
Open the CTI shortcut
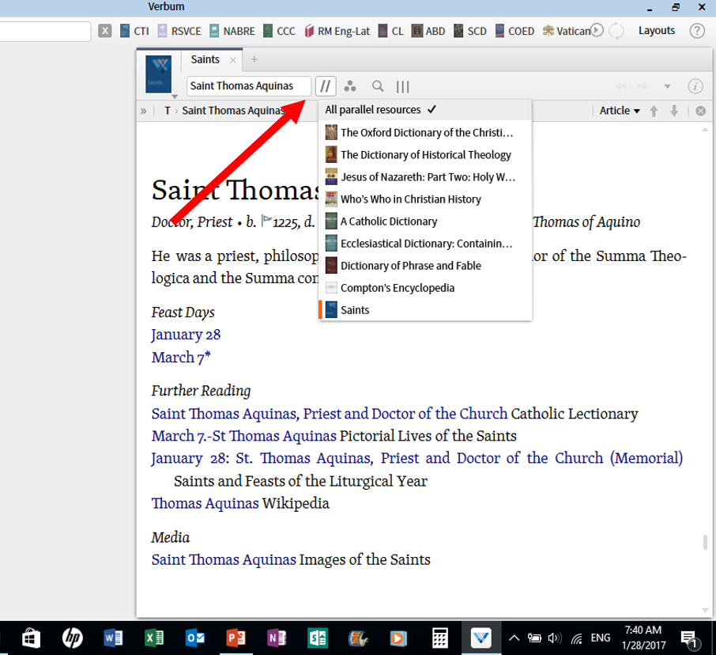point(134,31)
